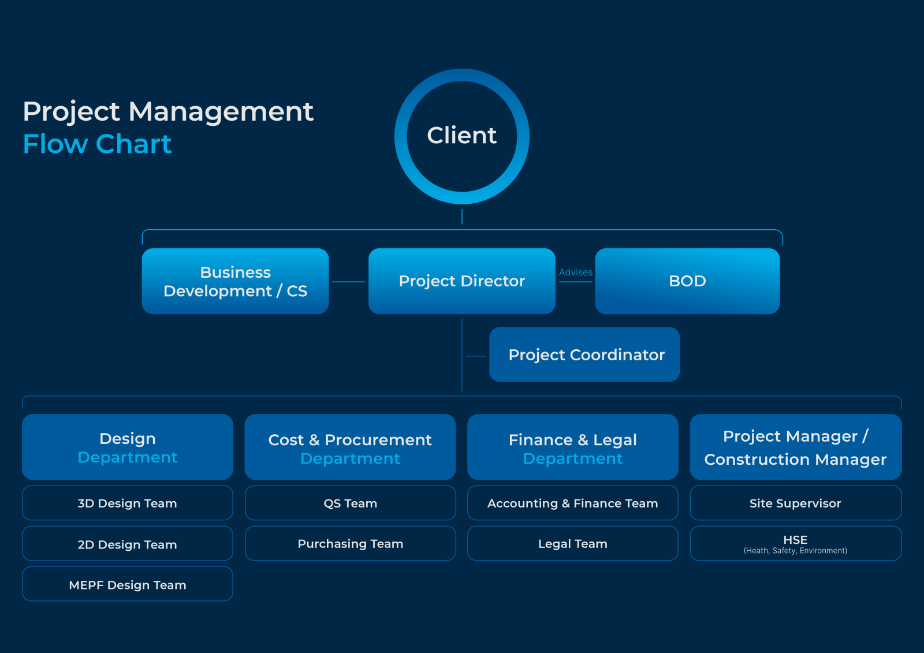Select the Finance & Legal Department node

pos(572,447)
